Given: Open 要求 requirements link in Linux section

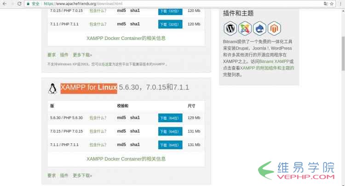Looking at the screenshot, I should (x=52, y=175).
